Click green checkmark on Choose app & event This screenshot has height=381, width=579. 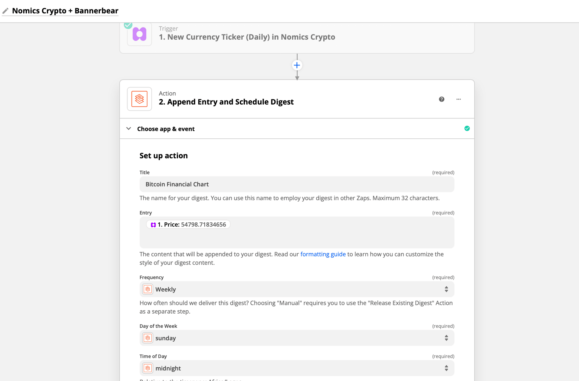[467, 129]
